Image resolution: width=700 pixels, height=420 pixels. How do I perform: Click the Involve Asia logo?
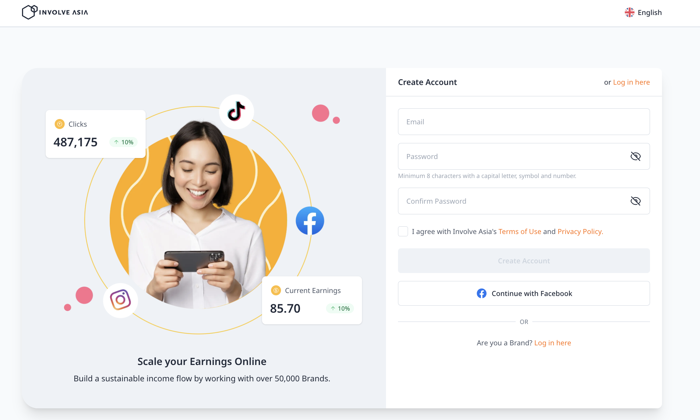tap(55, 12)
